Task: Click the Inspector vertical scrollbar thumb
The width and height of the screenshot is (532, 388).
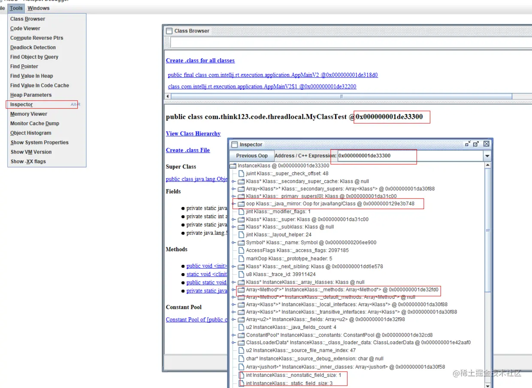Action: coord(487,230)
